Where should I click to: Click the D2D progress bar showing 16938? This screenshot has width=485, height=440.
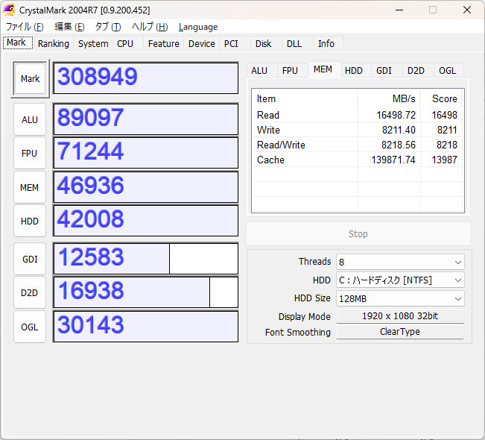(146, 292)
